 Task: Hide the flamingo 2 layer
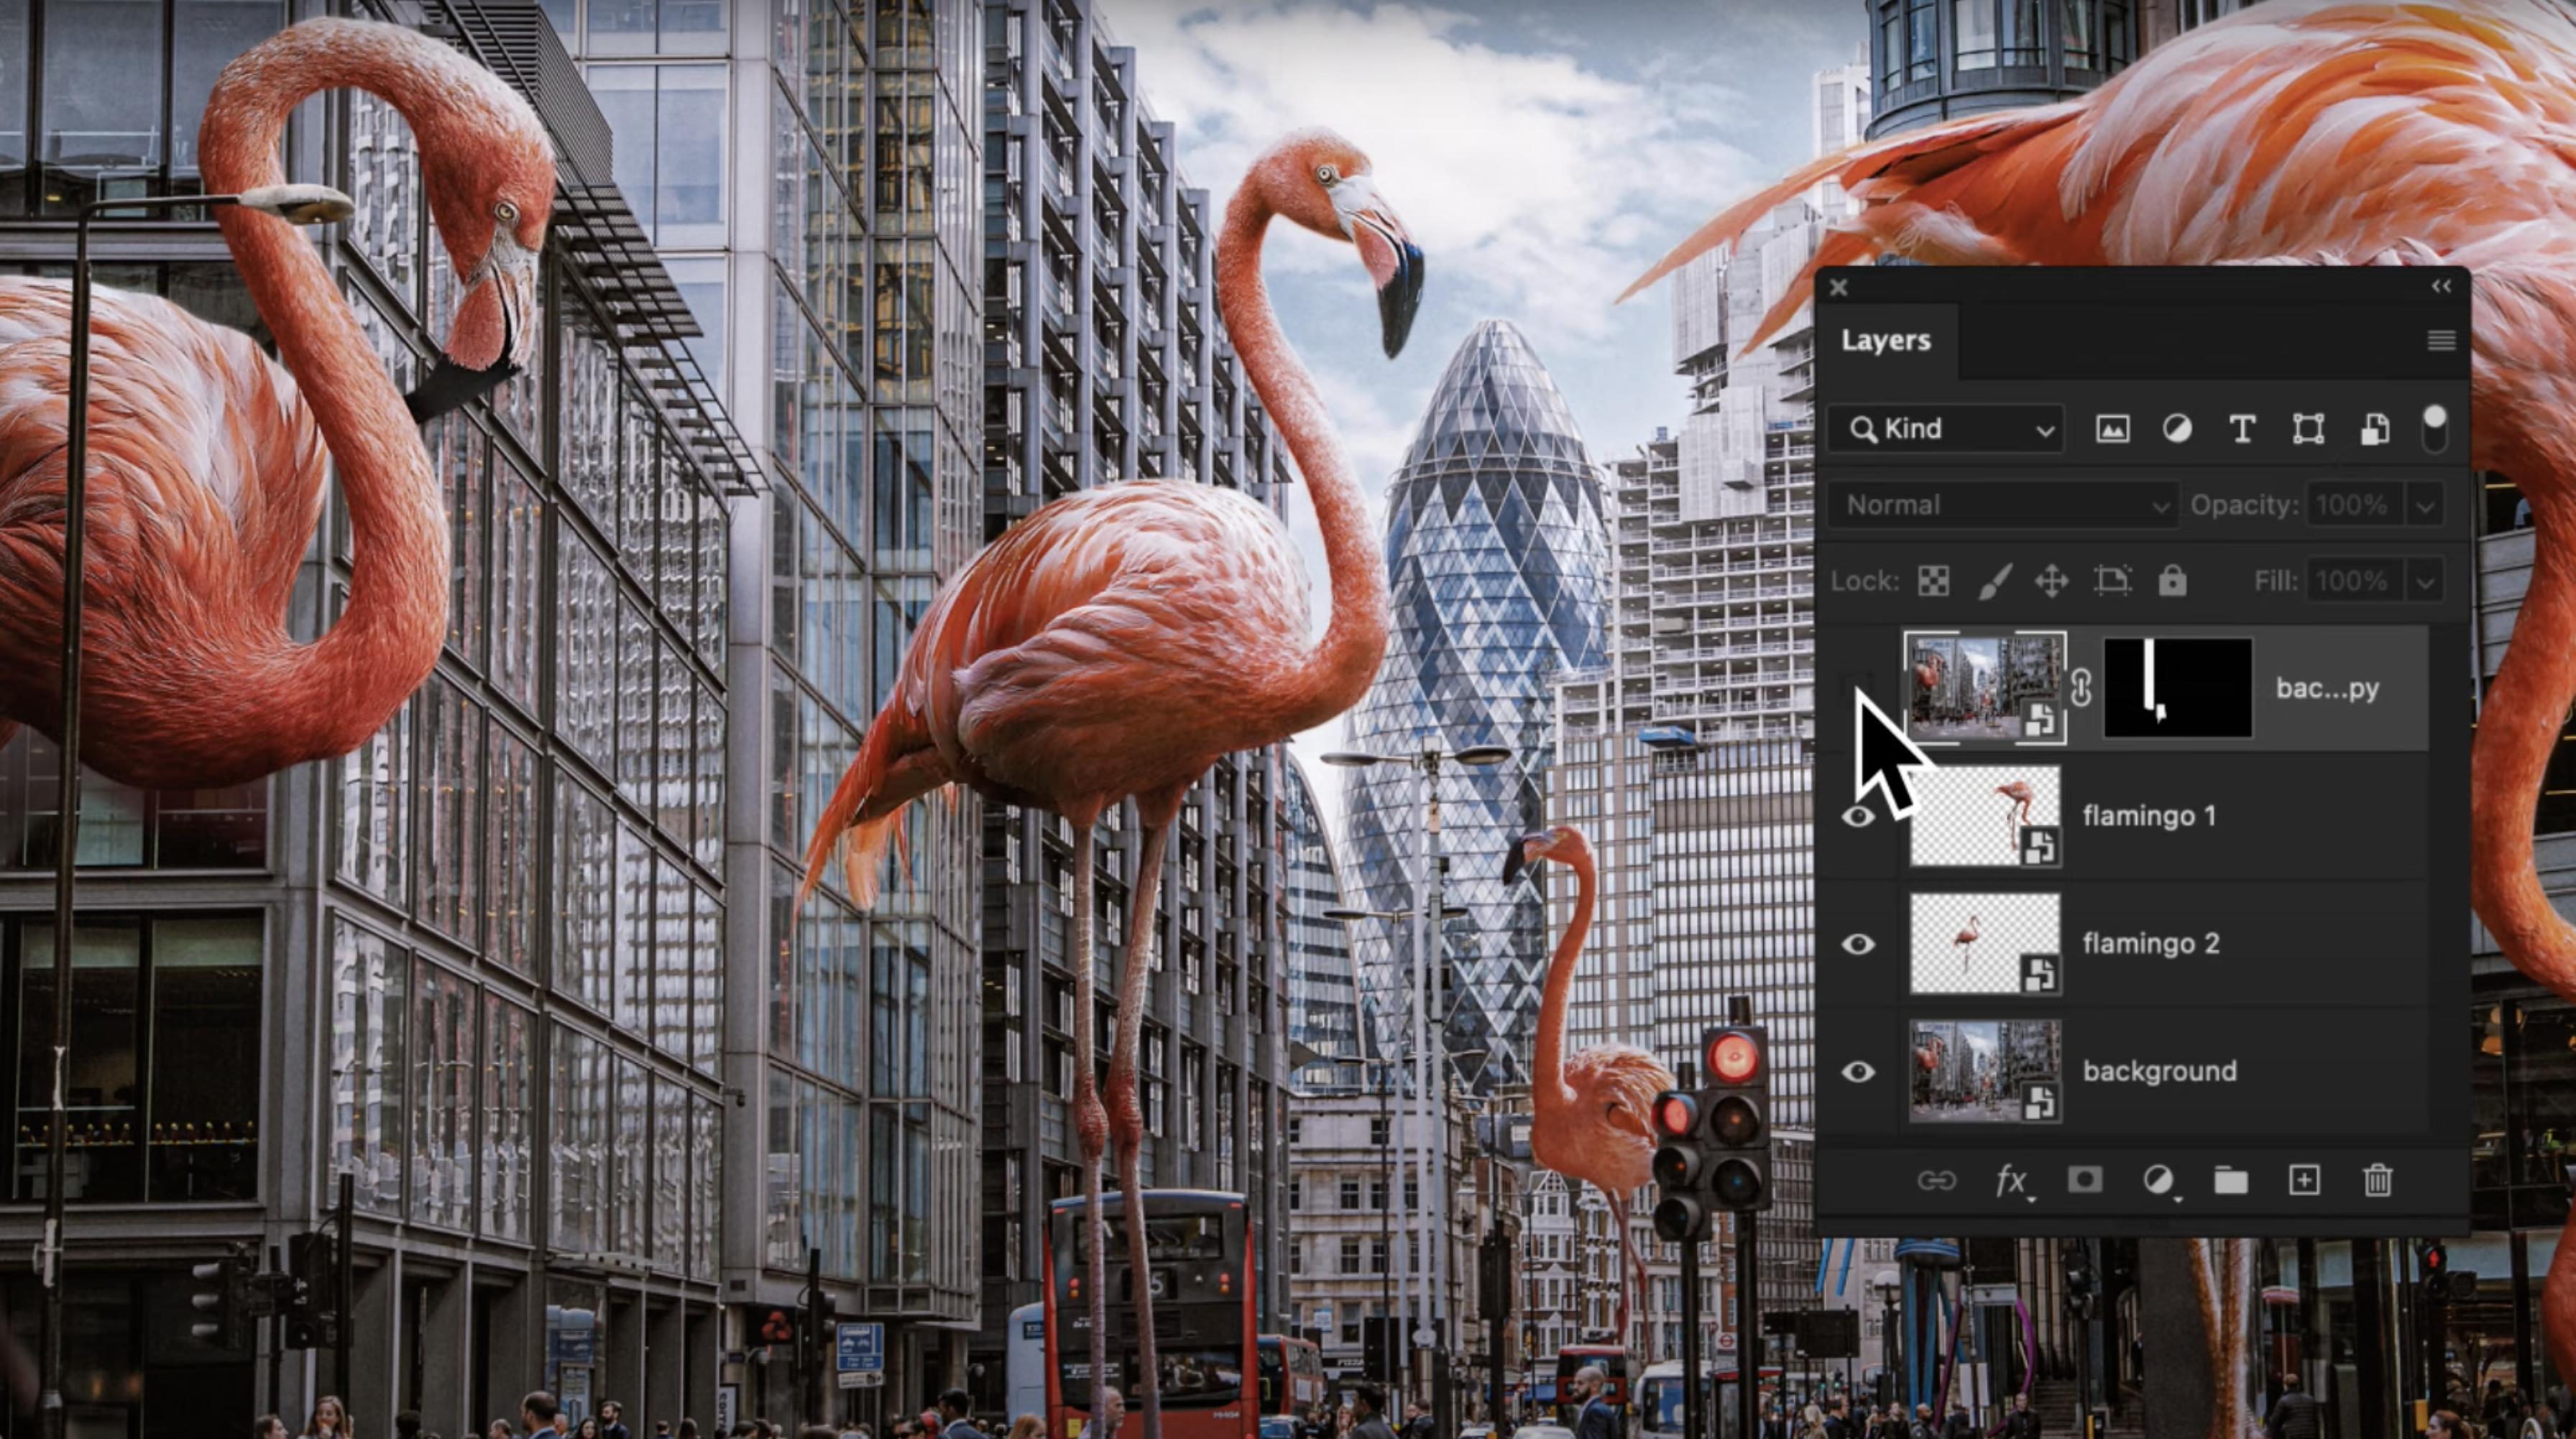pos(1858,944)
